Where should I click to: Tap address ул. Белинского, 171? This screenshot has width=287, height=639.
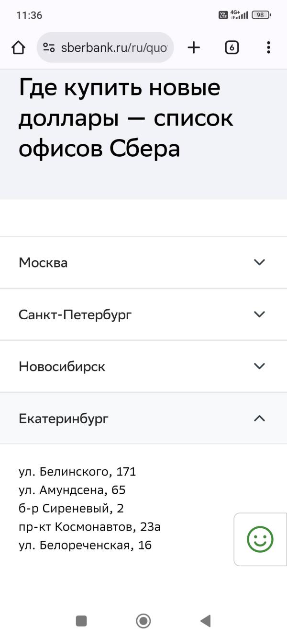click(77, 472)
